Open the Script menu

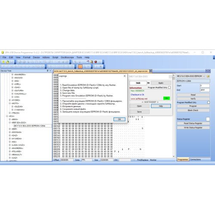55,57
